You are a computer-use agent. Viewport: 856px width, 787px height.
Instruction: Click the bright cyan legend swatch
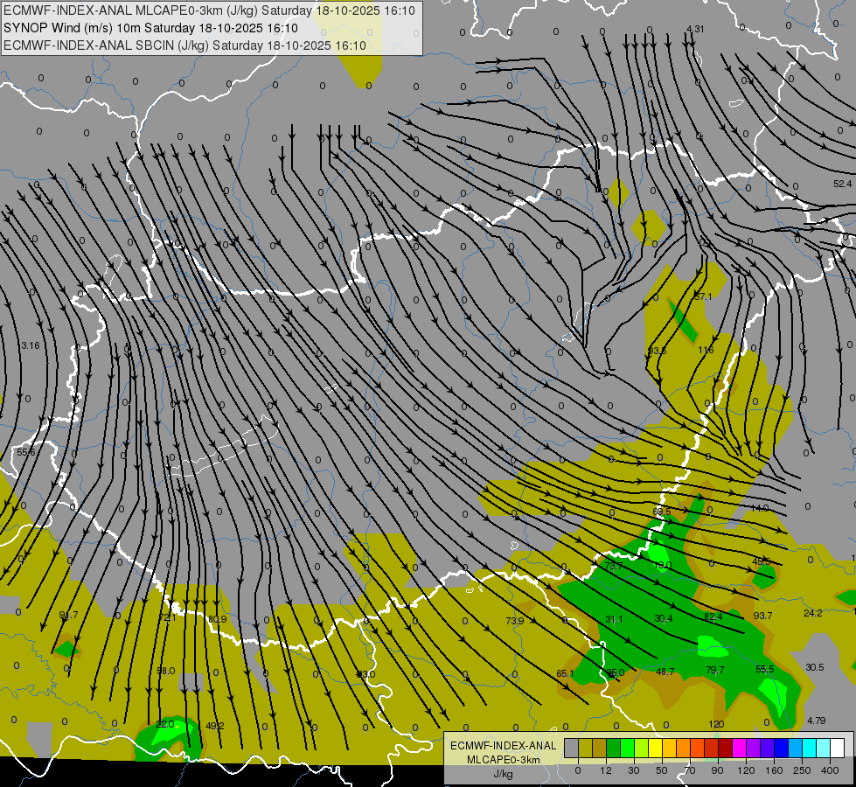809,748
